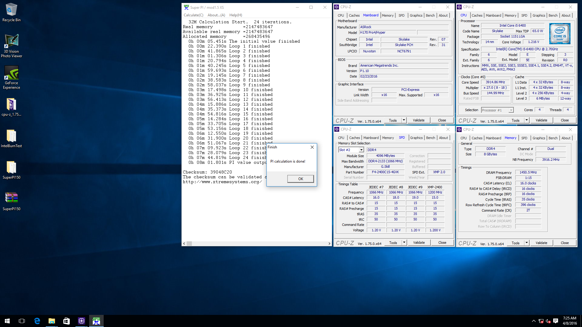Image resolution: width=582 pixels, height=327 pixels.
Task: Click NB Frequency 3916.2 MHz value
Action: (x=551, y=160)
